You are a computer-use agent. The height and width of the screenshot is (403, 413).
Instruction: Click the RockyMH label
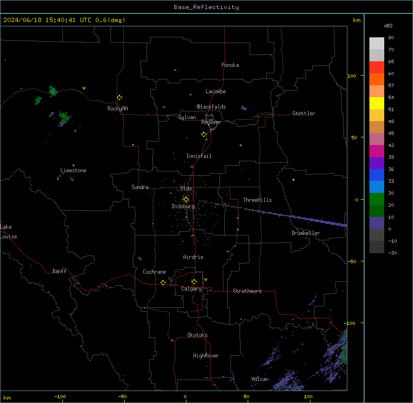coord(117,109)
